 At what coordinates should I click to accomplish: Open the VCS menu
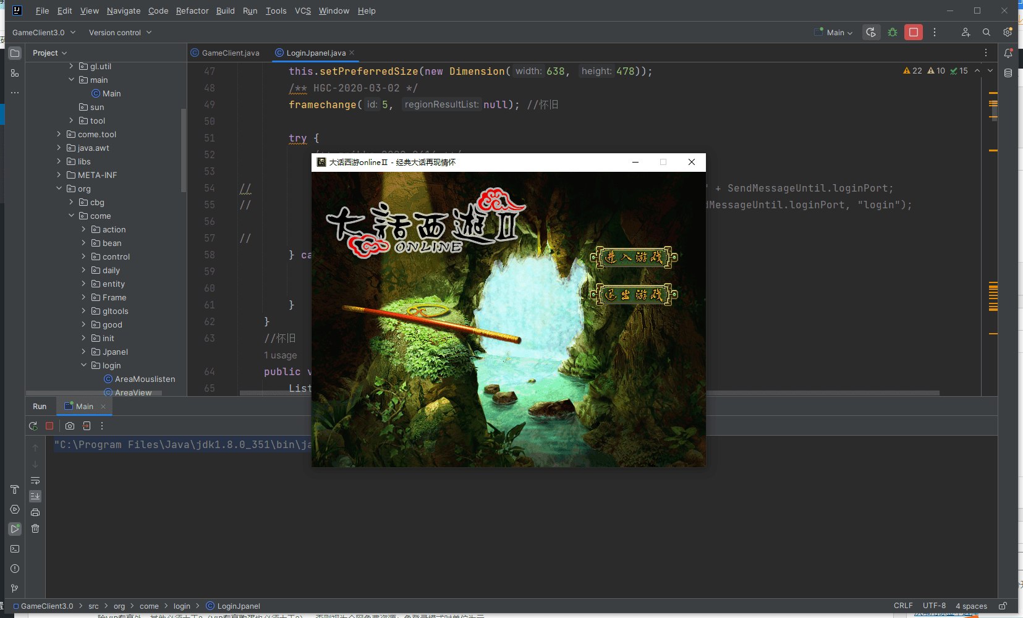point(303,11)
